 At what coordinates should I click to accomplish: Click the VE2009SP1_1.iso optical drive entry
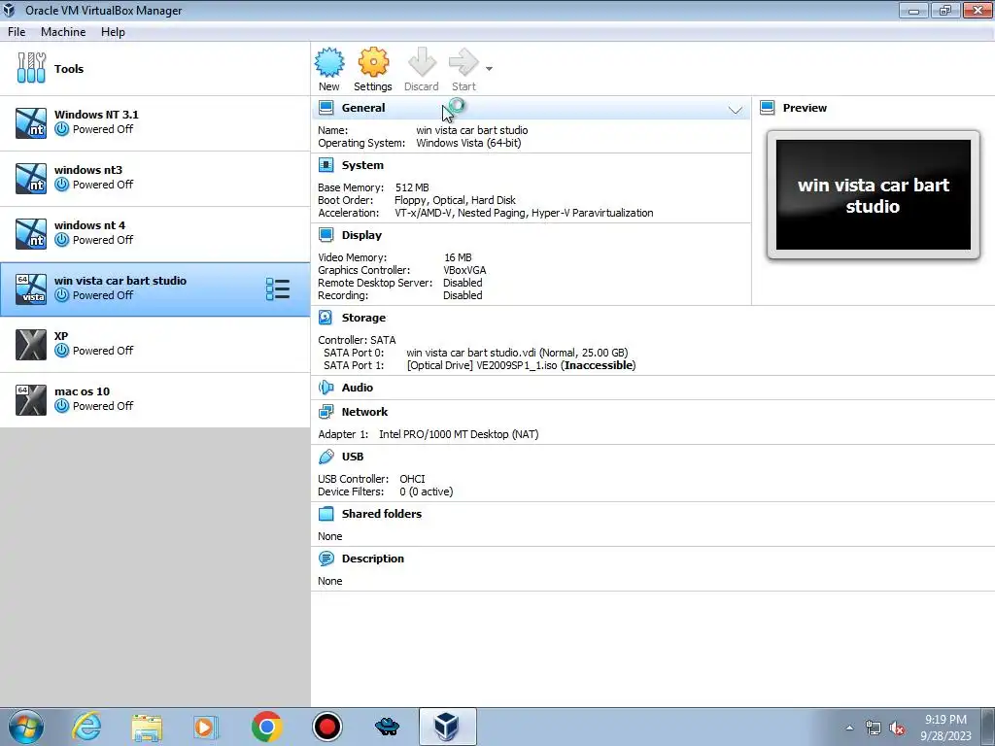[x=521, y=365]
